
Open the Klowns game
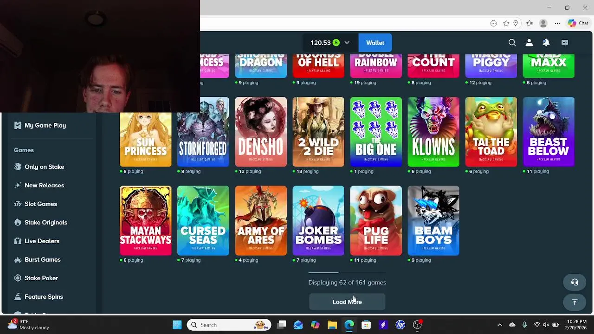tap(433, 132)
